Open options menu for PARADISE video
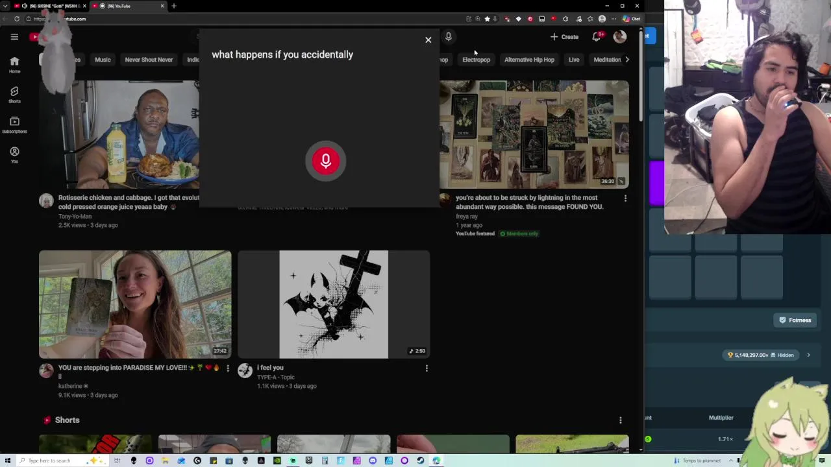The image size is (831, 467). click(227, 368)
